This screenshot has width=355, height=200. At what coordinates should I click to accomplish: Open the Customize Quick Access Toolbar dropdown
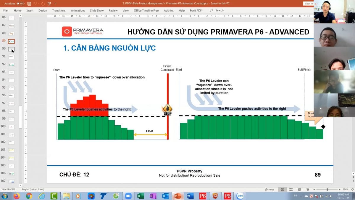tap(55, 4)
